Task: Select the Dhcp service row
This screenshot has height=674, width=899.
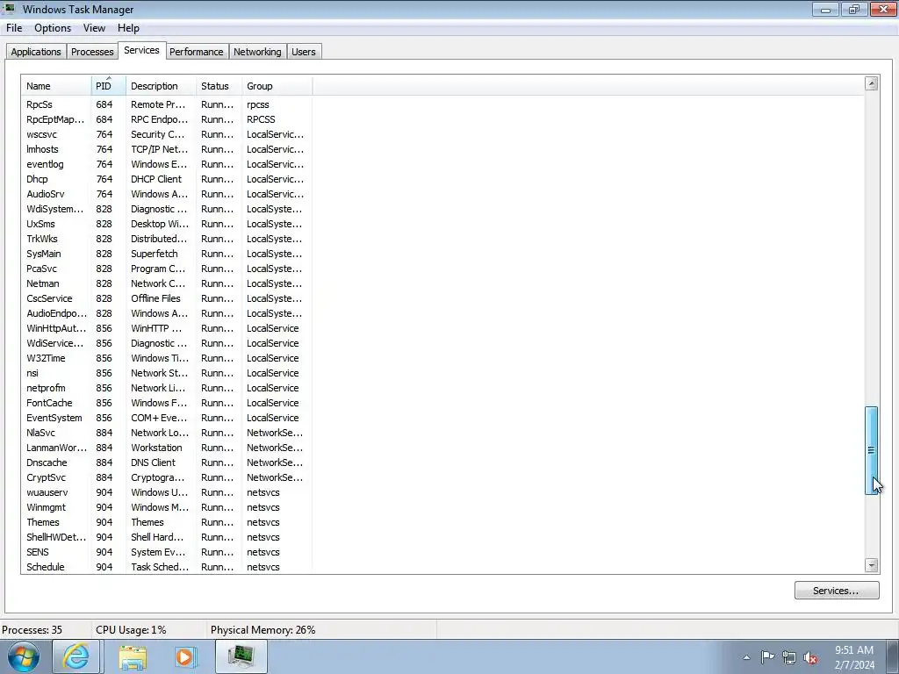Action: 167,179
